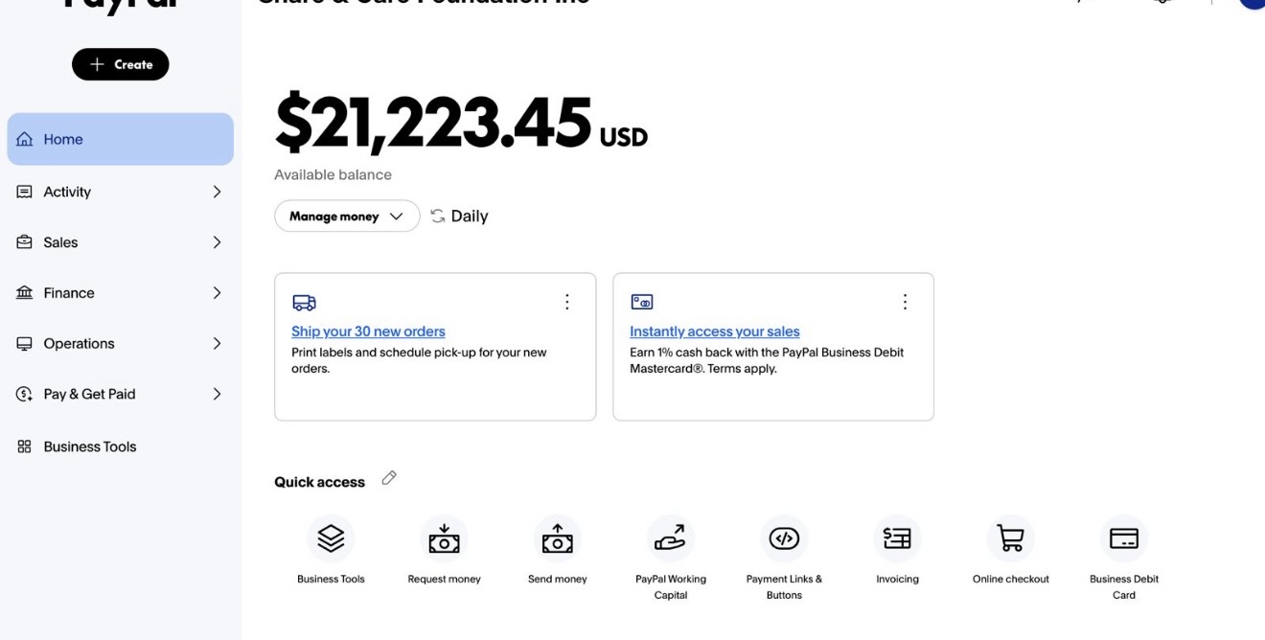Click the Invoicing icon
Viewport: 1265px width, 640px height.
(x=897, y=539)
